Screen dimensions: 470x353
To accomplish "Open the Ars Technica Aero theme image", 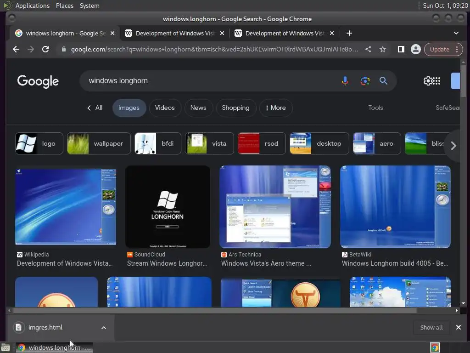I will tap(275, 207).
